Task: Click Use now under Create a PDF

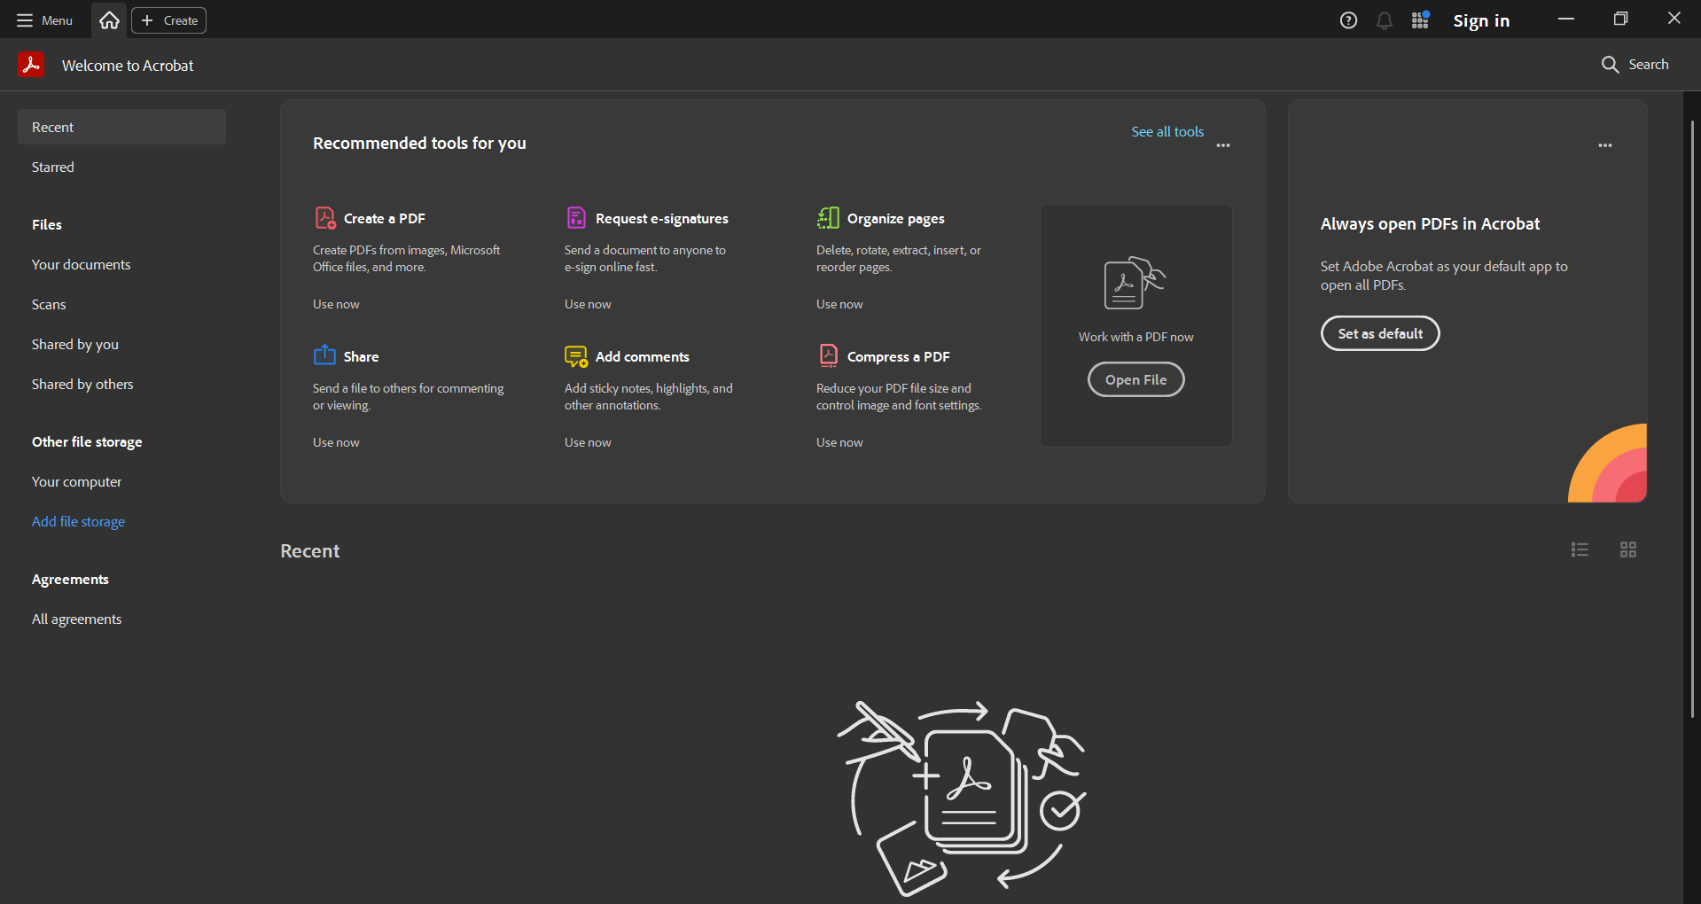Action: [x=336, y=304]
